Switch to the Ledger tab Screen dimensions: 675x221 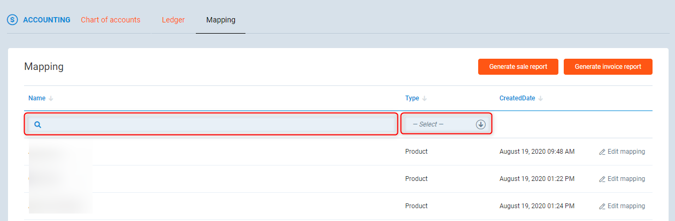173,20
